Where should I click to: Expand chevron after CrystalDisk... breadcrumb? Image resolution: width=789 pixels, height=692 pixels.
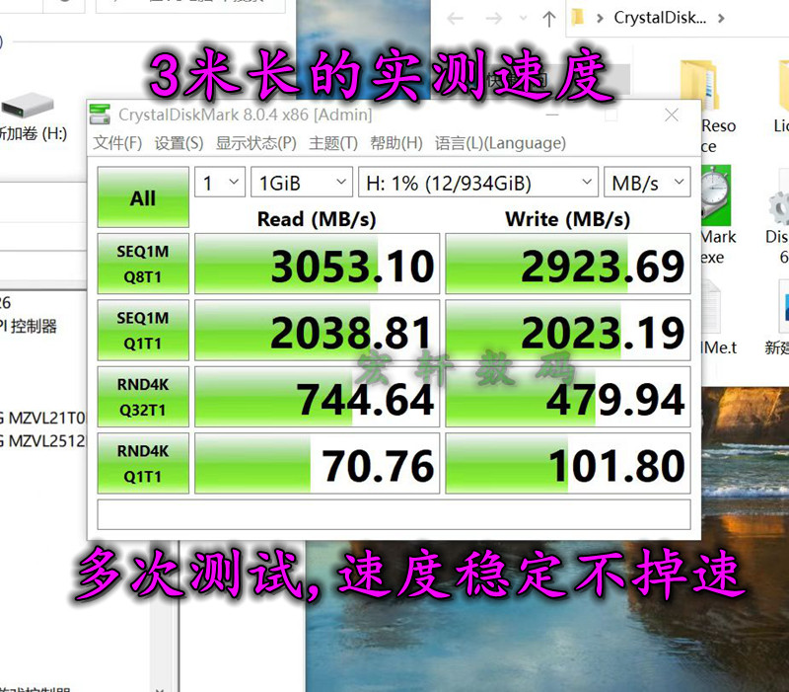(x=721, y=19)
